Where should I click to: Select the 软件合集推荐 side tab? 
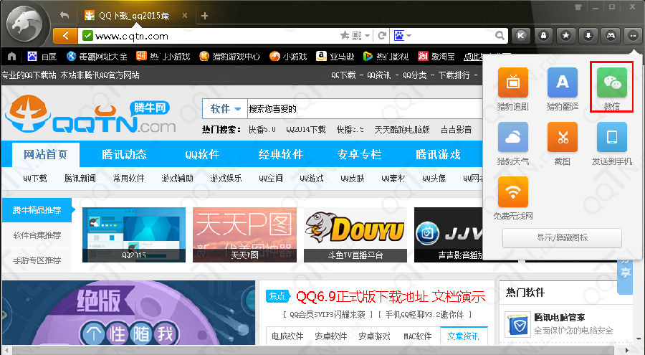click(x=37, y=235)
